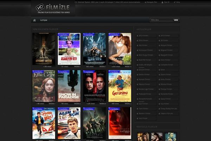Open the Gizem Filmleri category
This screenshot has height=141, width=211.
pos(166,75)
